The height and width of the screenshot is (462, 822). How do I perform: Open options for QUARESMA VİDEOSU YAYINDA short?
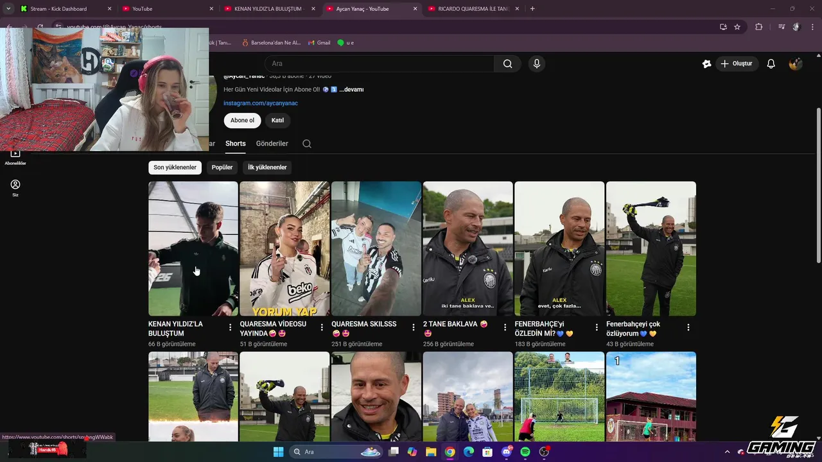pos(322,327)
